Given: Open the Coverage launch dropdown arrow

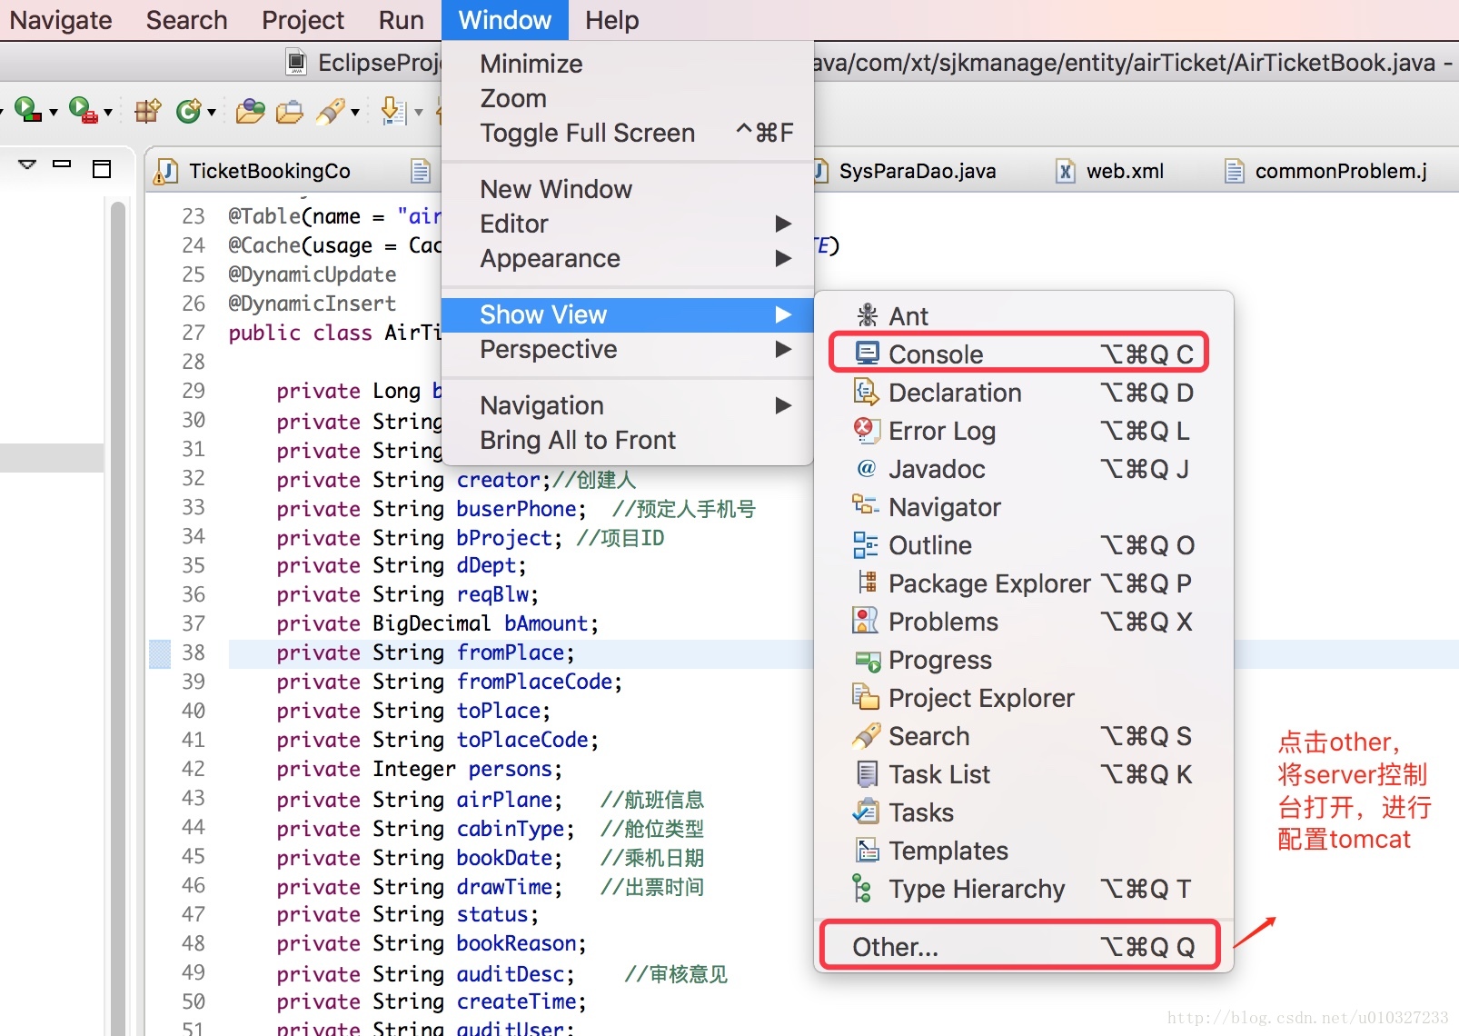Looking at the screenshot, I should (54, 113).
